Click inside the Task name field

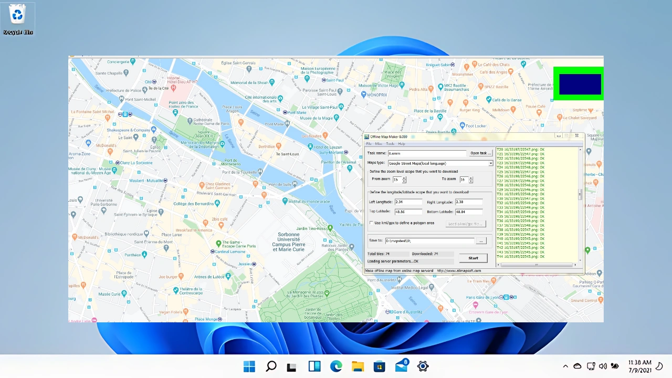[427, 153]
